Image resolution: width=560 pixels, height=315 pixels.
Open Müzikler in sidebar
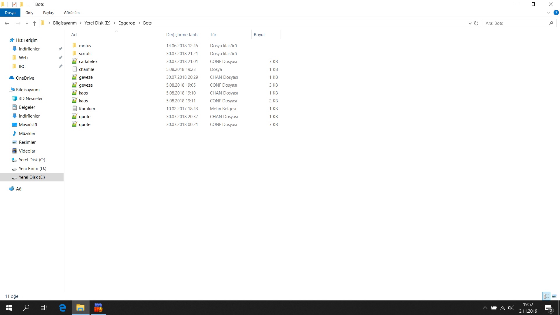pos(27,134)
